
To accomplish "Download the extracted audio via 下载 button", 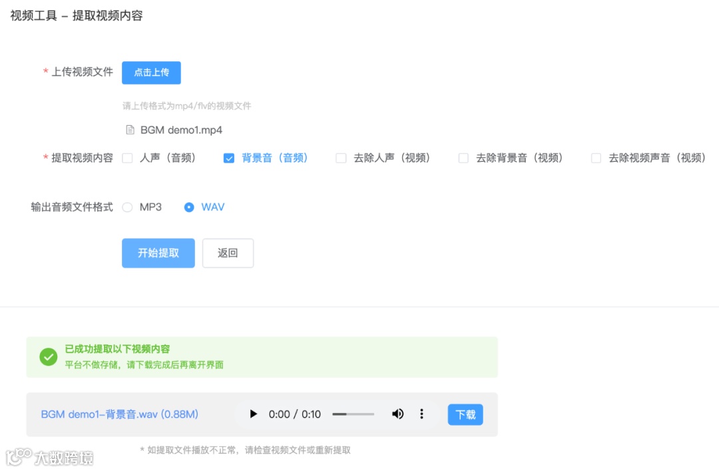I will click(465, 414).
